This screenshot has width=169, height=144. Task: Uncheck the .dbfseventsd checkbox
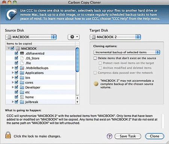pos(16,53)
